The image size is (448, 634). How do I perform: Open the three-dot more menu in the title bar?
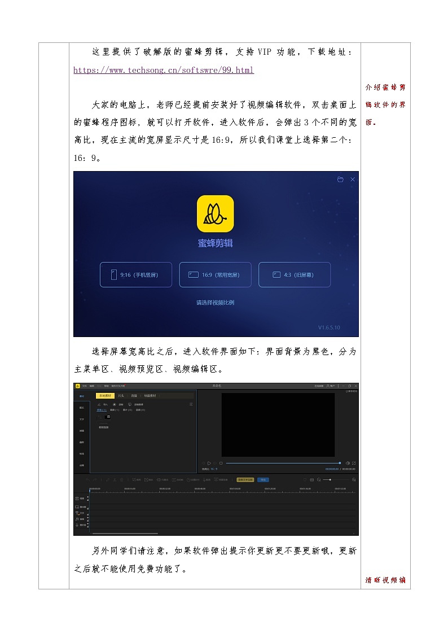(338, 386)
